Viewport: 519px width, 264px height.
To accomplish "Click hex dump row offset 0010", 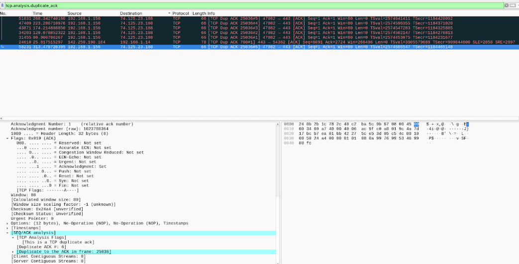I will coord(289,129).
